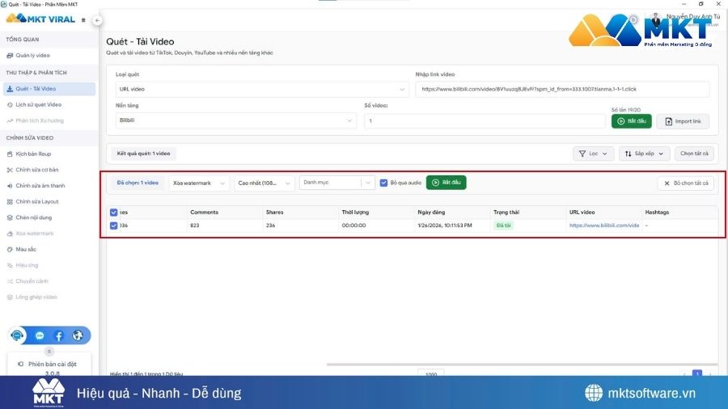The width and height of the screenshot is (728, 409).
Task: Click the Nhập link video field
Action: [x=562, y=89]
